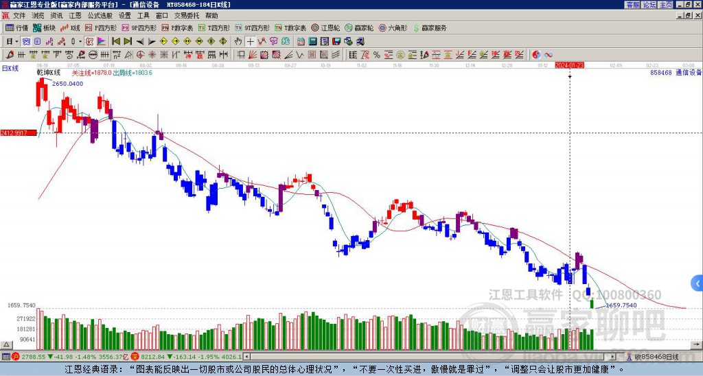Viewport: 703px width, 376px height.
Task: Open the 江恩轮 tool
Action: (x=325, y=27)
